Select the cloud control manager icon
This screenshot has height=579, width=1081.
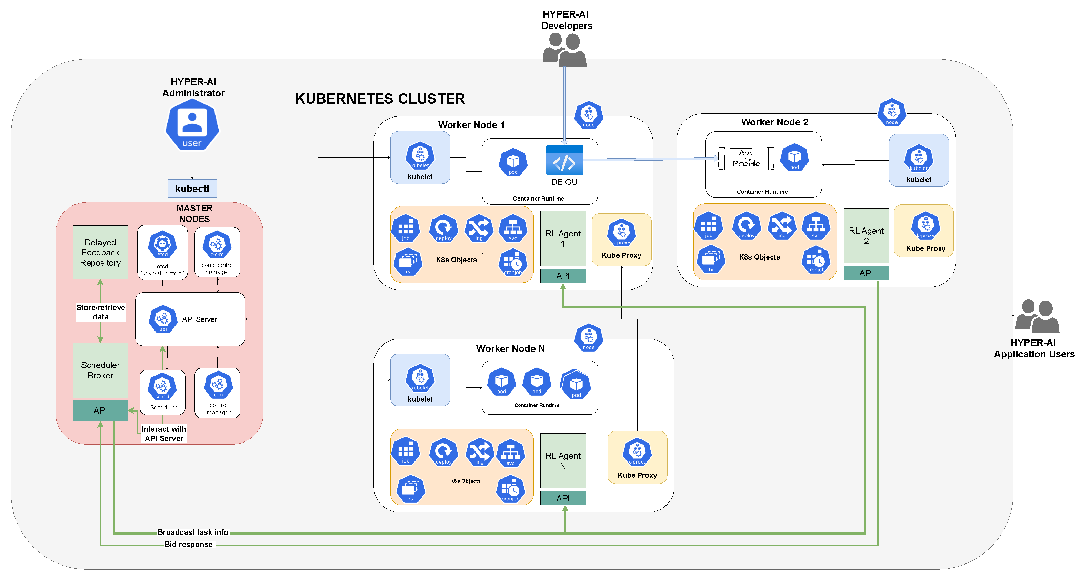tap(217, 244)
